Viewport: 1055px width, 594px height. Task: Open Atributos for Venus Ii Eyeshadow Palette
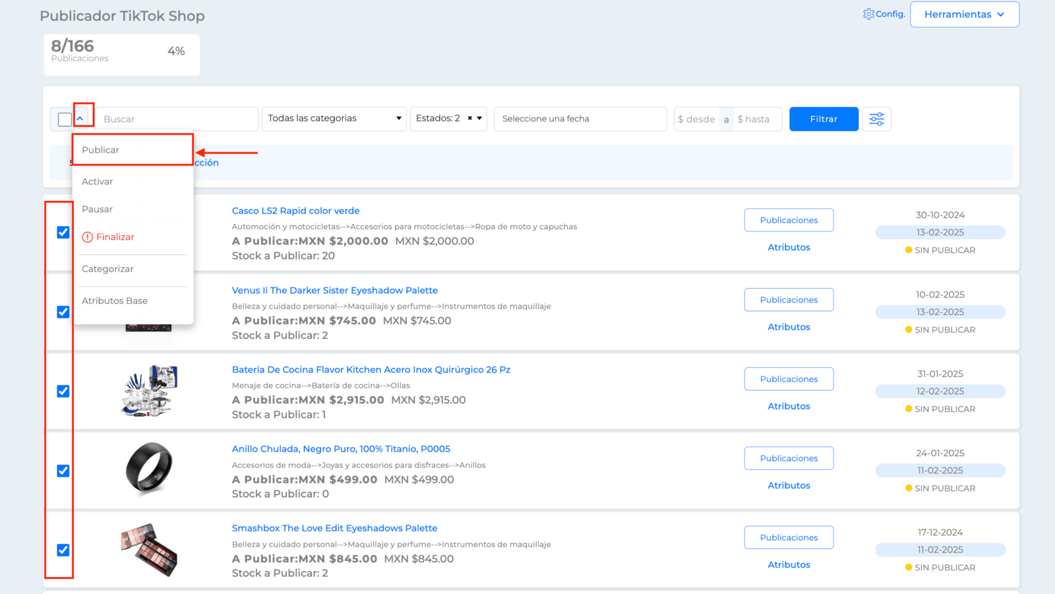(x=789, y=327)
